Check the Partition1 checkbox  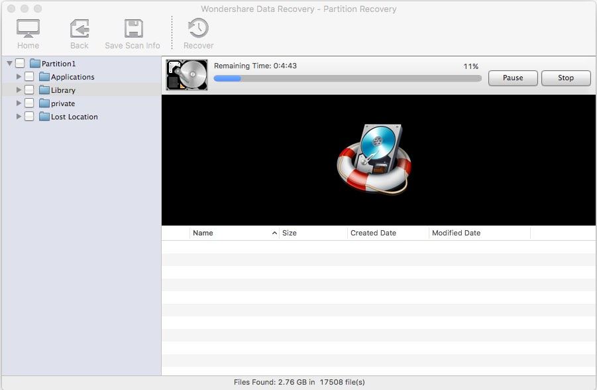20,64
